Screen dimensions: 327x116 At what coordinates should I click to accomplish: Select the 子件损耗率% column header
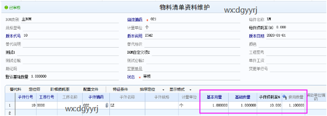pyautogui.click(x=269, y=97)
